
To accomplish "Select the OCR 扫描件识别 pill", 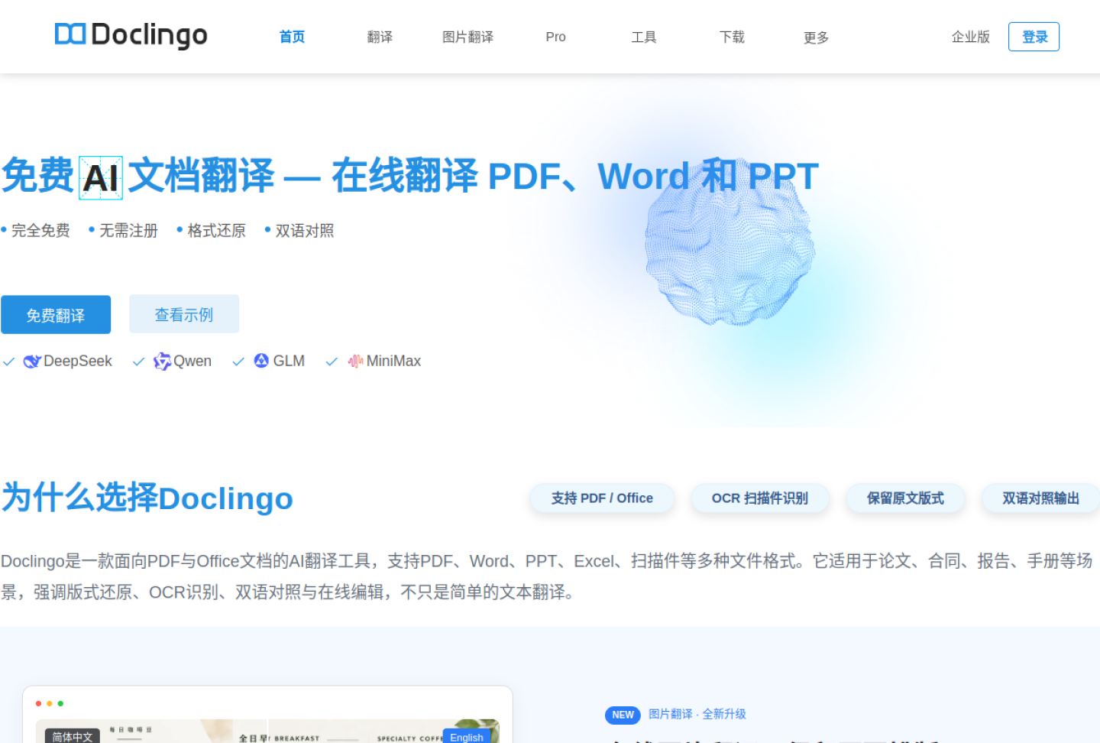I will coord(760,498).
